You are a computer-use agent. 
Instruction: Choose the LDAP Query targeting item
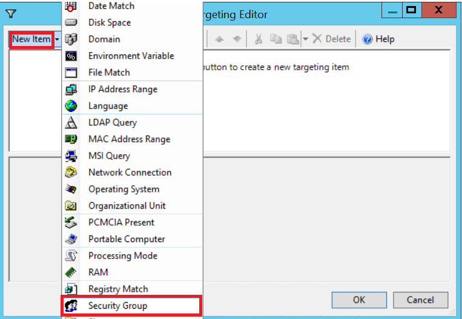pos(112,122)
